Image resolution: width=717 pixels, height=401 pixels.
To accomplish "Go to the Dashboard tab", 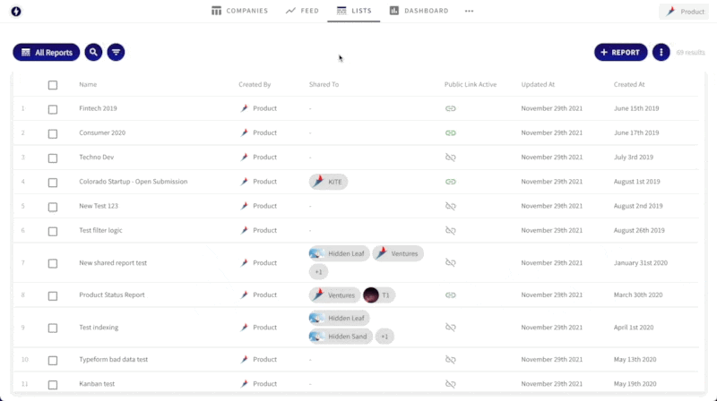I will tap(419, 11).
